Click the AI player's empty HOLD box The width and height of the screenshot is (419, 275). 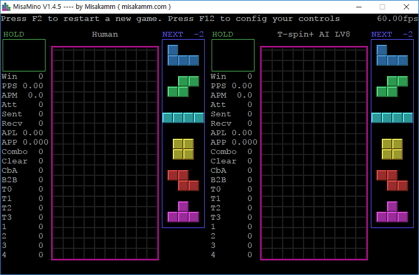(233, 56)
